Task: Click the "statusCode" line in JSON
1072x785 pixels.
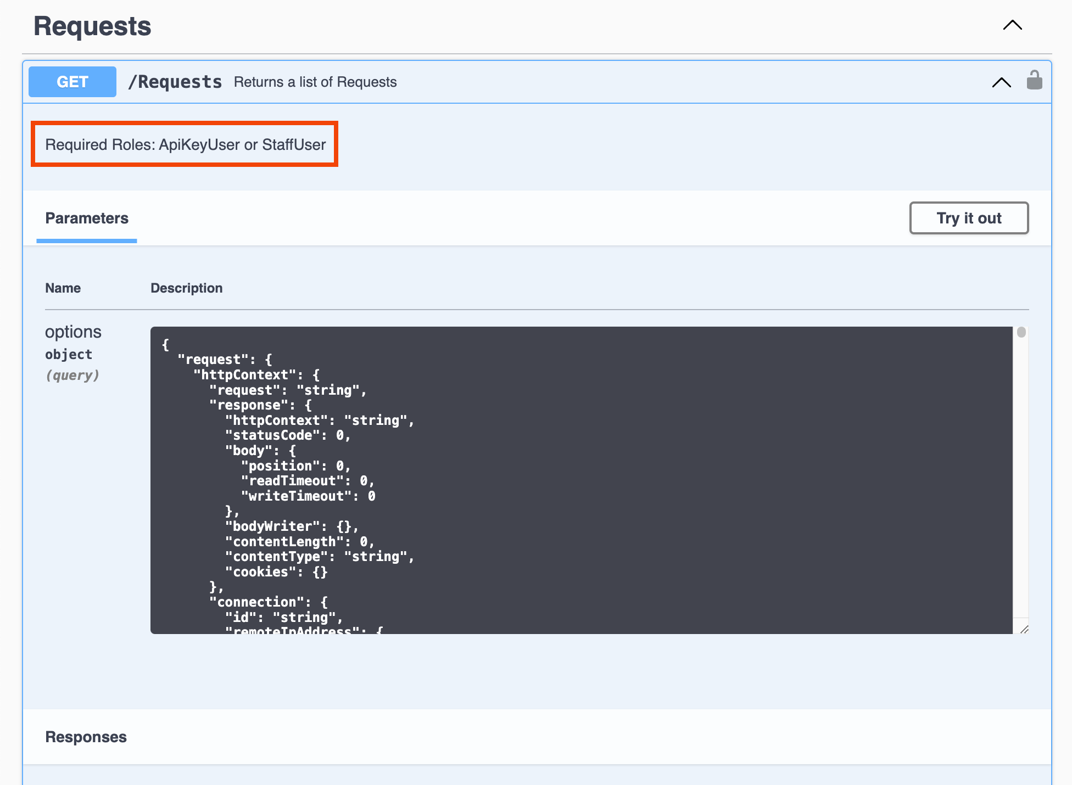Action: click(x=287, y=435)
